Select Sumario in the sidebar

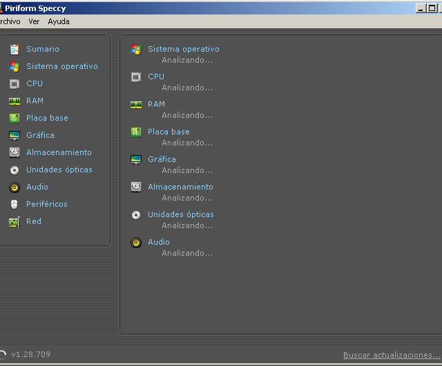(43, 49)
